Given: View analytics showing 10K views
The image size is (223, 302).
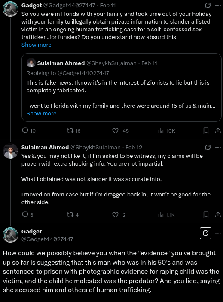Looking at the screenshot, I should pyautogui.click(x=161, y=131).
